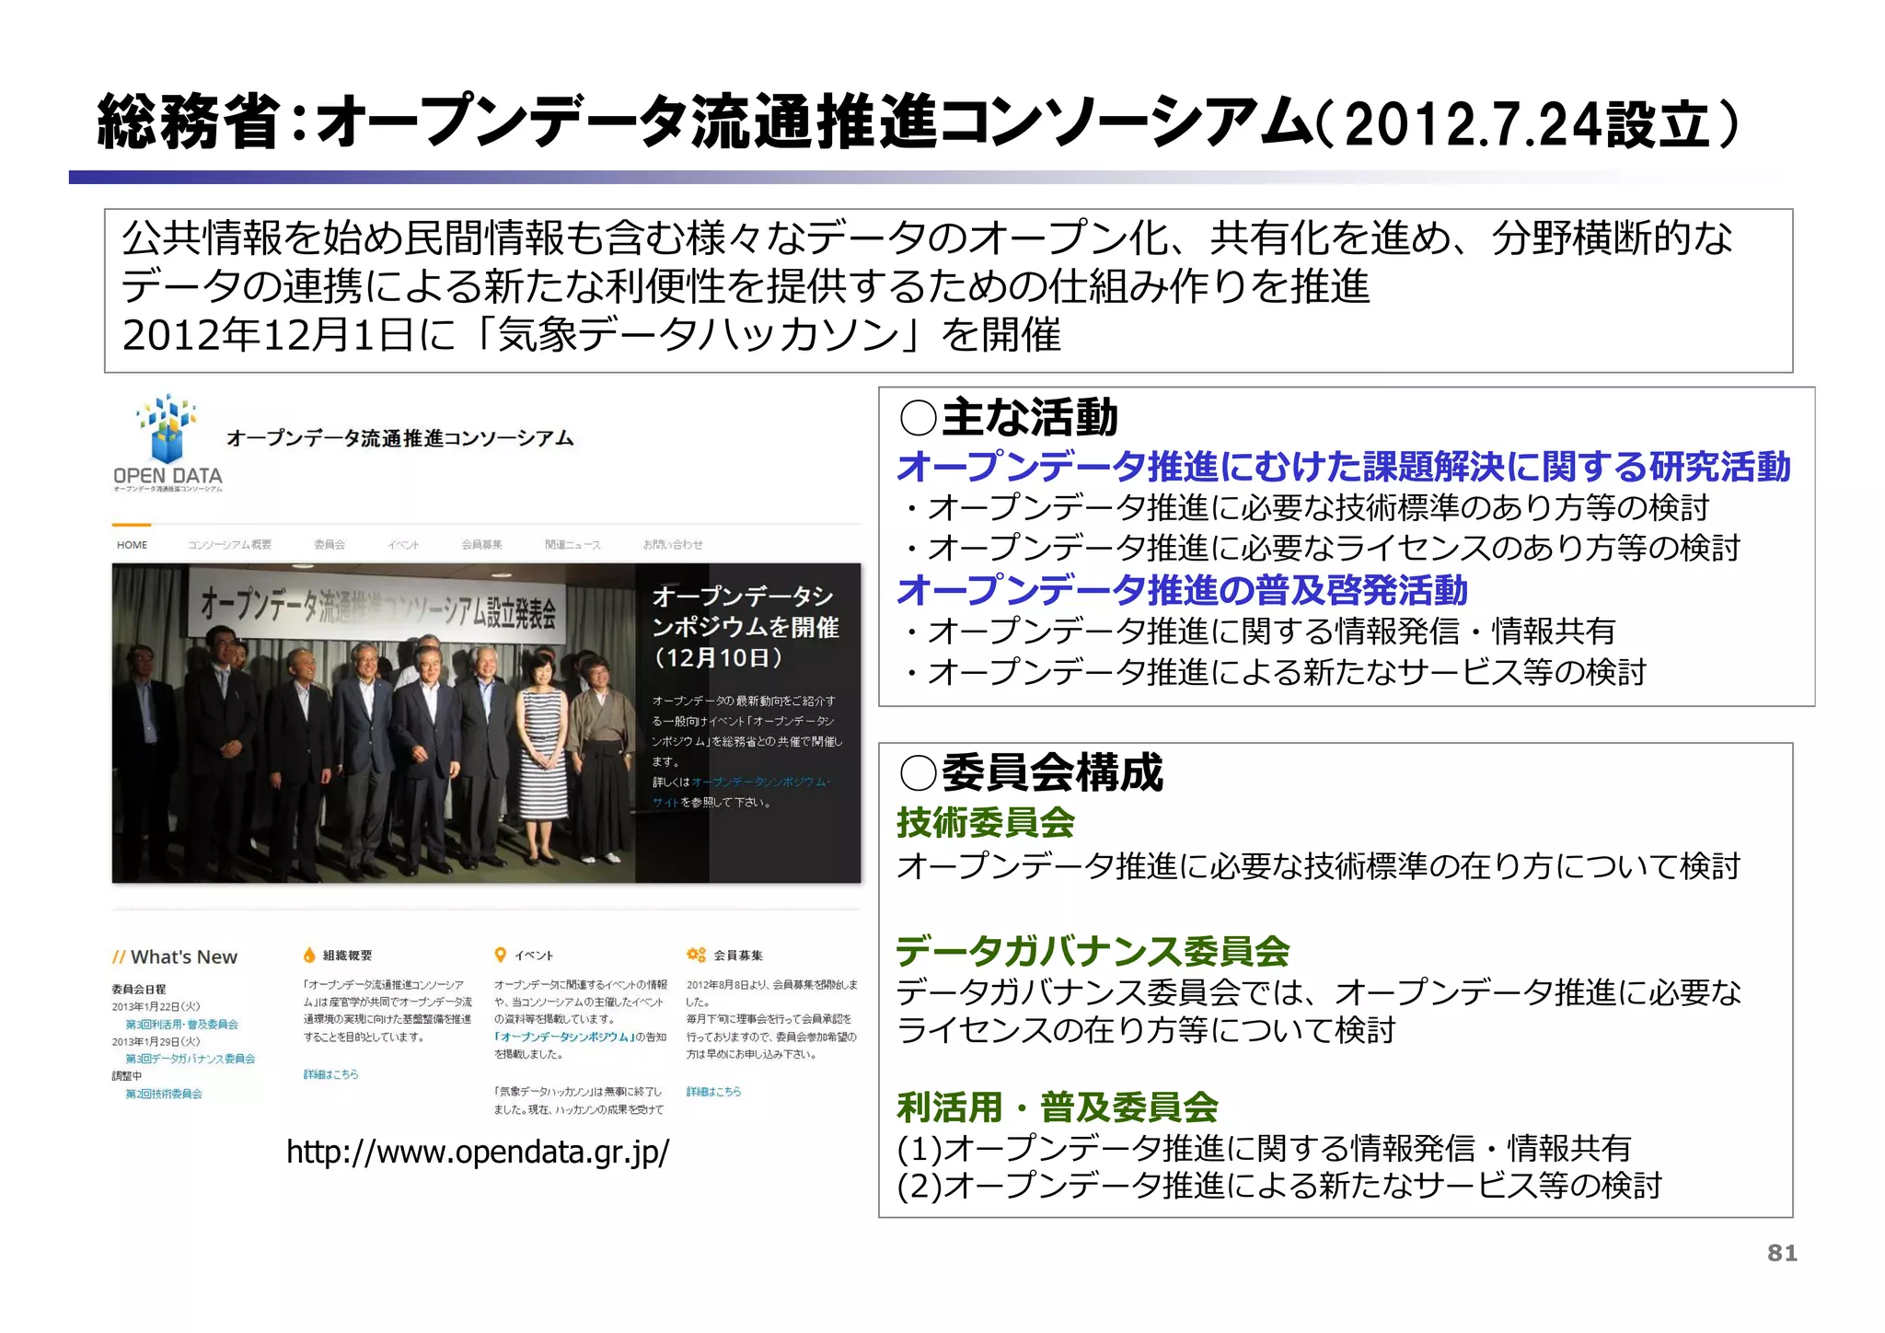Click the 第2回技術委員会 link
Image resolution: width=1885 pixels, height=1333 pixels.
click(164, 1094)
